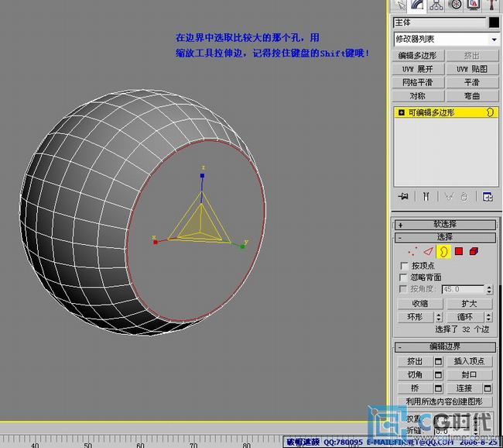This screenshot has width=503, height=448.
Task: Click the blue Z-axis gizmo handle
Action: pyautogui.click(x=202, y=175)
